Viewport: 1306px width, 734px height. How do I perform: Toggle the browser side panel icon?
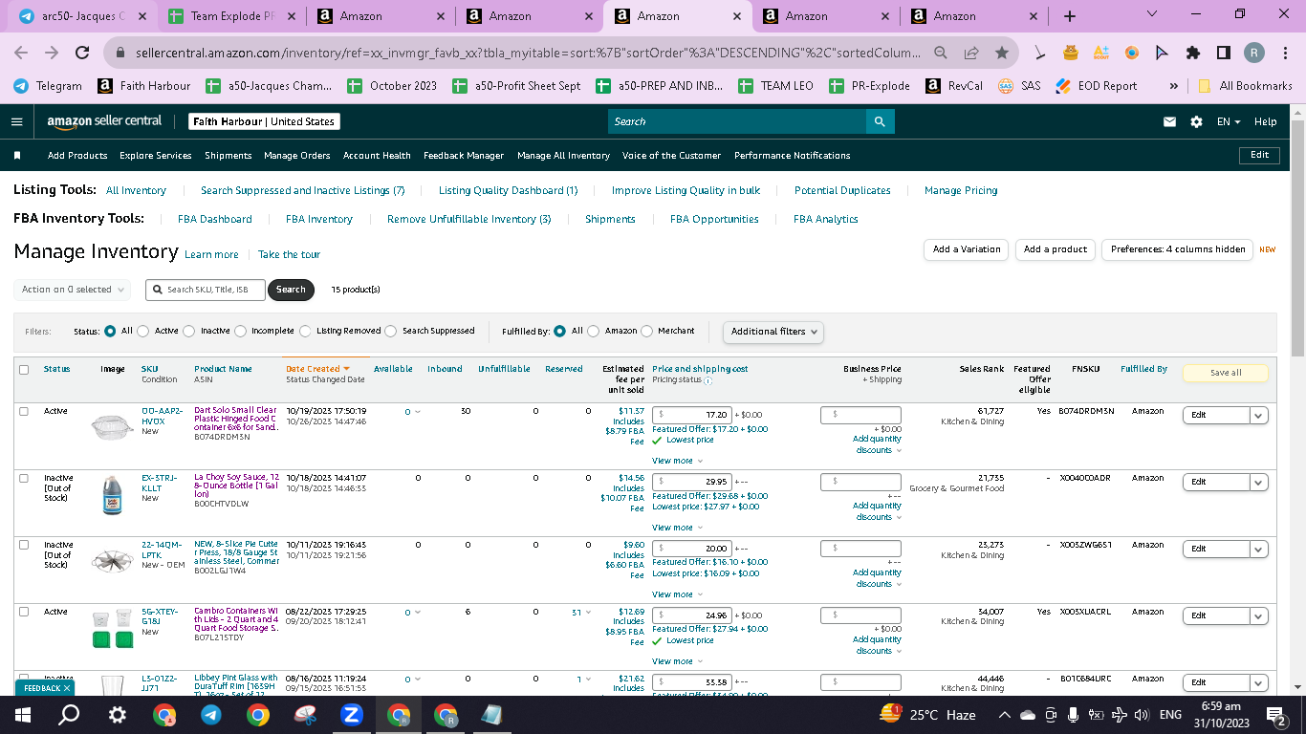(x=1224, y=53)
